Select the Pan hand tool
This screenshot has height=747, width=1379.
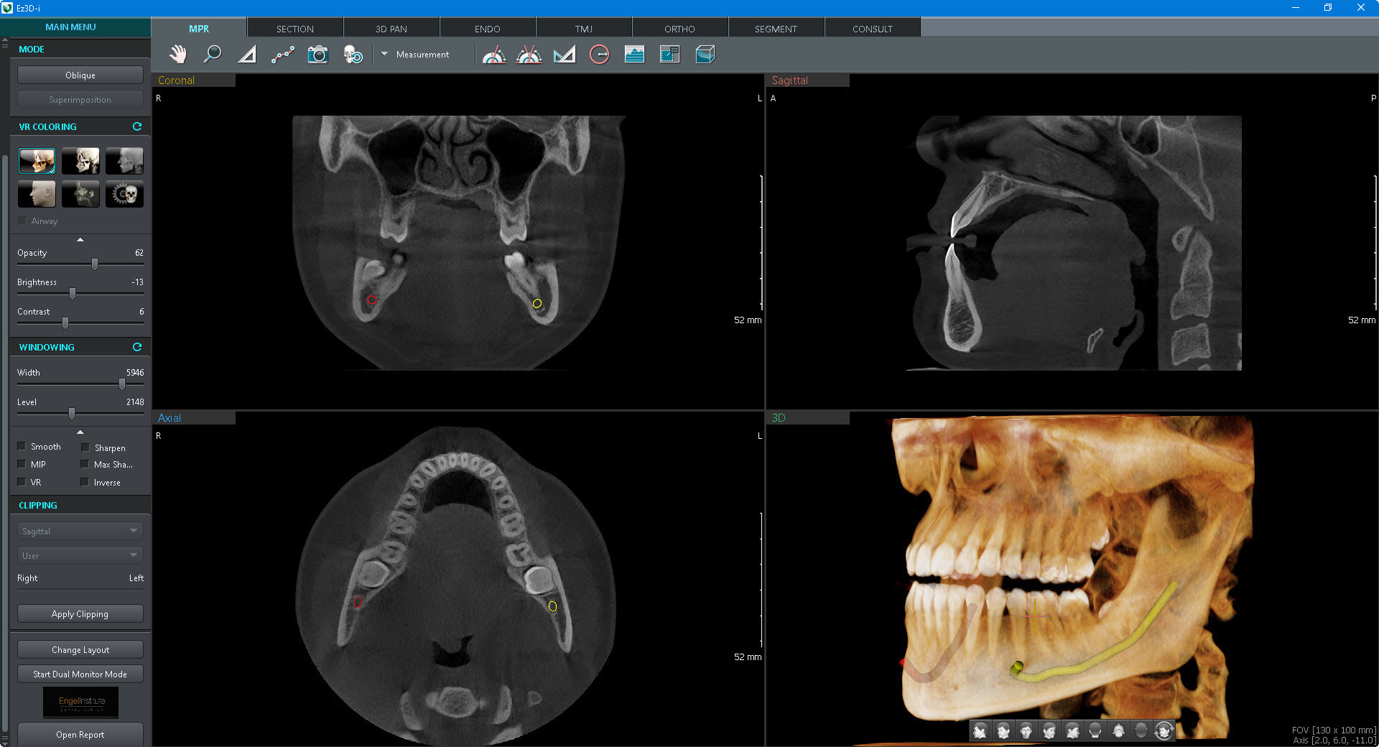tap(177, 55)
